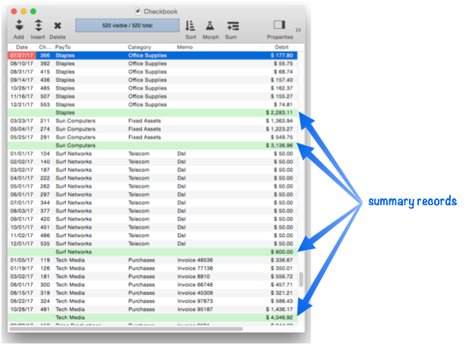Image resolution: width=472 pixels, height=345 pixels.
Task: Click the Date column header
Action: 22,47
